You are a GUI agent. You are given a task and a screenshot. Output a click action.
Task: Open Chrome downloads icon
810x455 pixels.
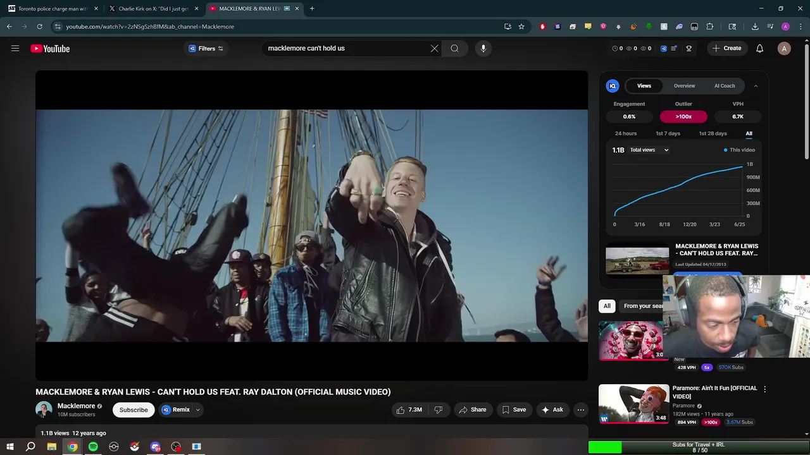tap(755, 27)
